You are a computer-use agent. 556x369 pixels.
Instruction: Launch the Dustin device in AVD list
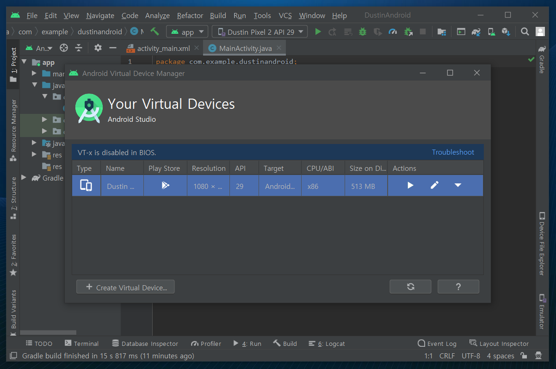[x=410, y=185]
